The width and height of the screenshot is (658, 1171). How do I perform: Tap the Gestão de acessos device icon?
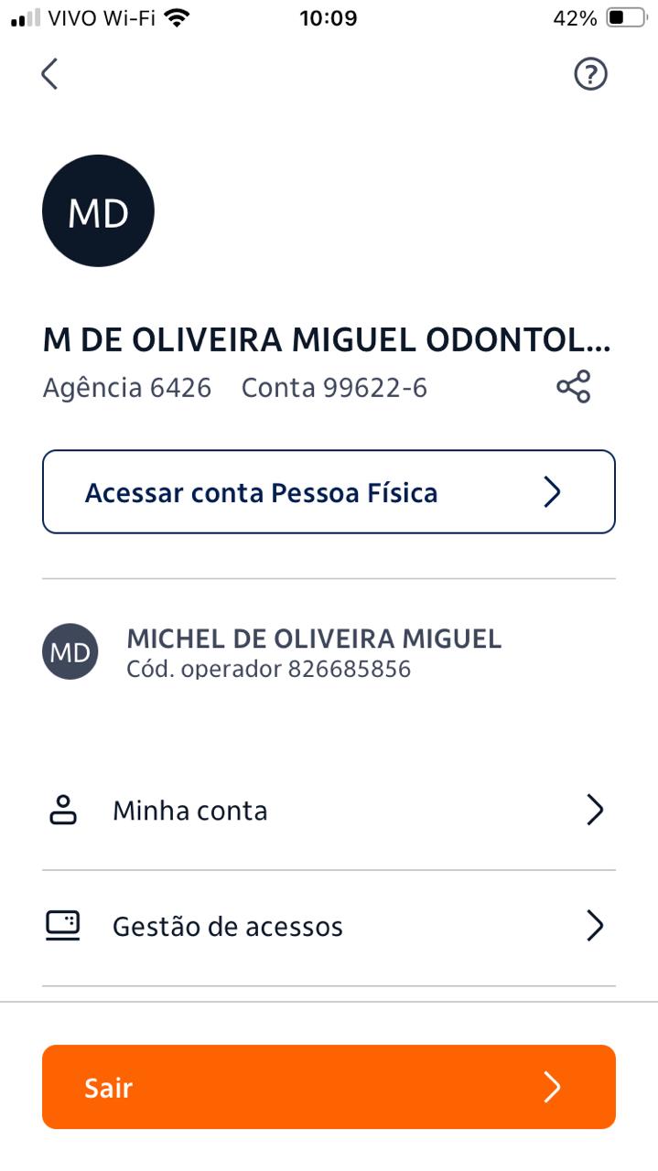pyautogui.click(x=63, y=926)
